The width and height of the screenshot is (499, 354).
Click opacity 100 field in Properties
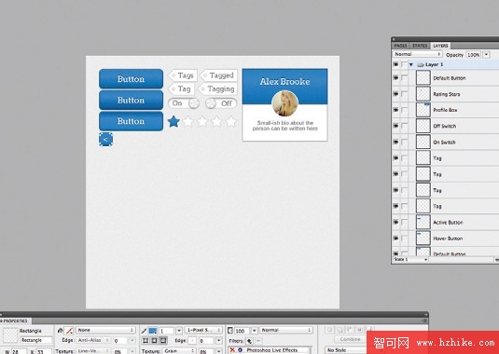[x=243, y=331]
